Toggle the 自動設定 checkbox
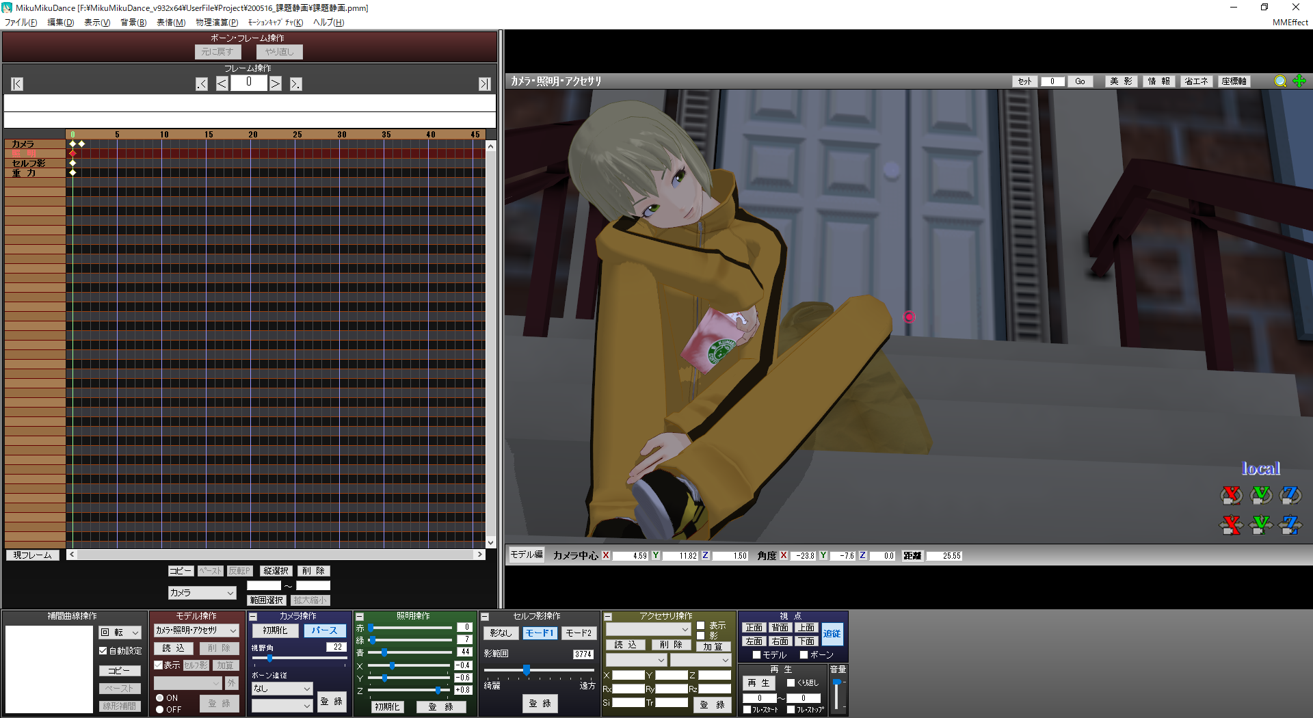1313x718 pixels. [103, 651]
